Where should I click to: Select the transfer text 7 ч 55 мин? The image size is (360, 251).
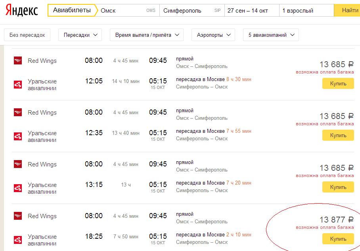point(239,131)
